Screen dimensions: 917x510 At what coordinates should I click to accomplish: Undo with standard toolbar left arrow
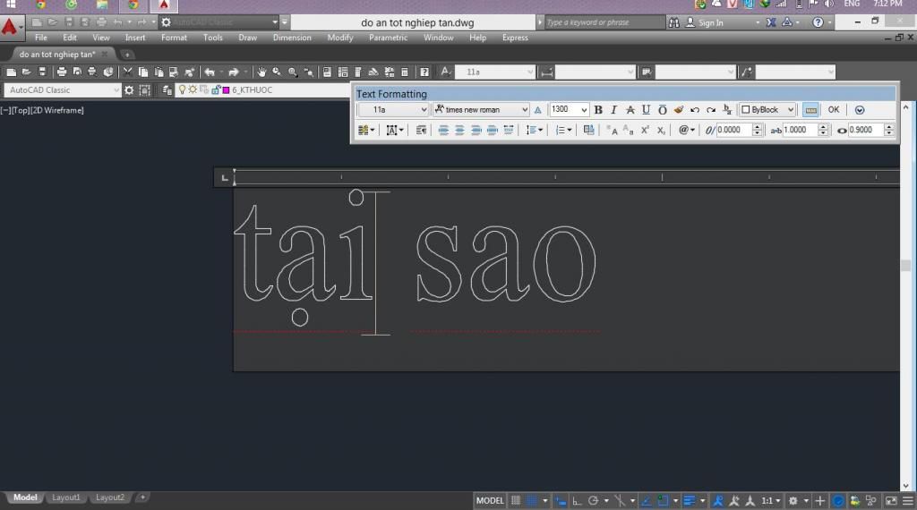click(x=210, y=72)
